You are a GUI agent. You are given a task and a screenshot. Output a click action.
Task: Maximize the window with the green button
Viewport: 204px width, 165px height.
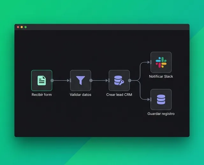click(25, 27)
